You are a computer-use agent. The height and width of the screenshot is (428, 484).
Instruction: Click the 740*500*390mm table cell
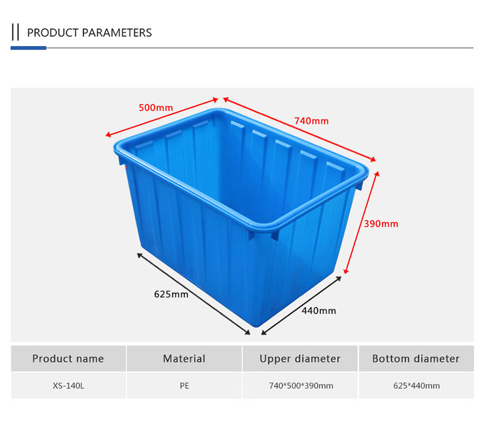pos(300,385)
